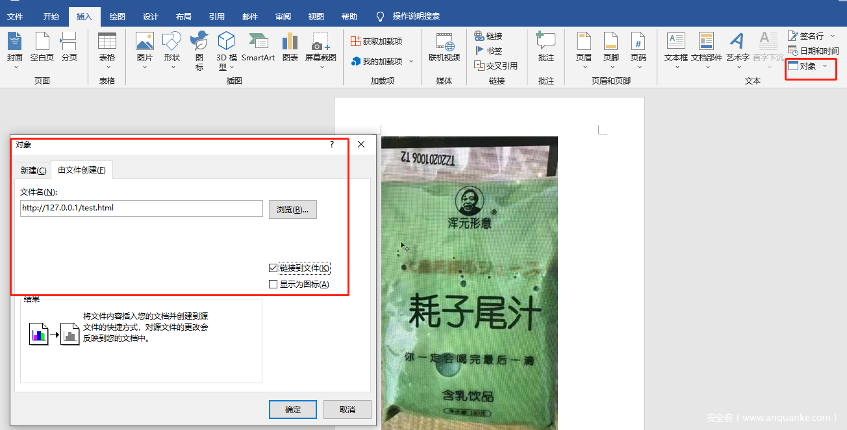Confirm dialog with 确定 button
Viewport: 847px width, 430px height.
292,409
